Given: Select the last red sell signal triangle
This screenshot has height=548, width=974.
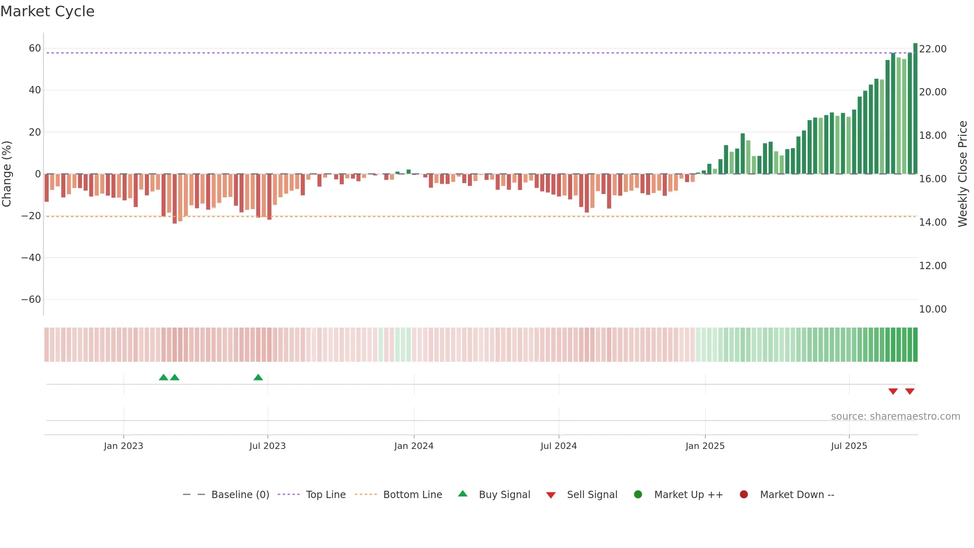Looking at the screenshot, I should coord(910,391).
